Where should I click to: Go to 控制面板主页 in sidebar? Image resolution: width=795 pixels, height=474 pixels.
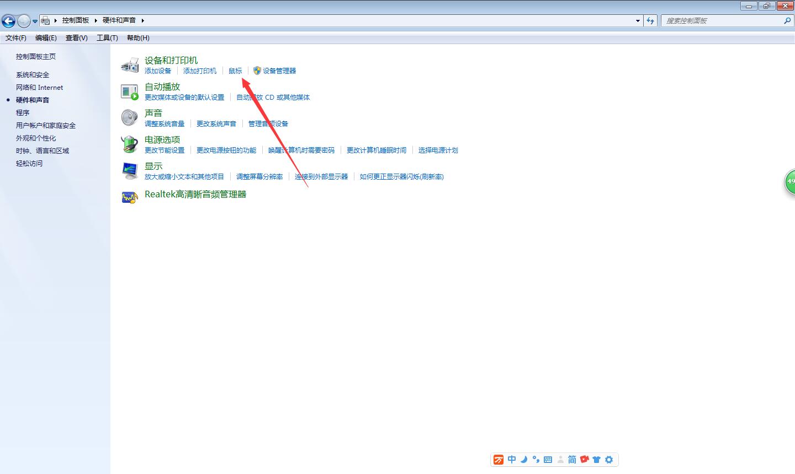(36, 57)
